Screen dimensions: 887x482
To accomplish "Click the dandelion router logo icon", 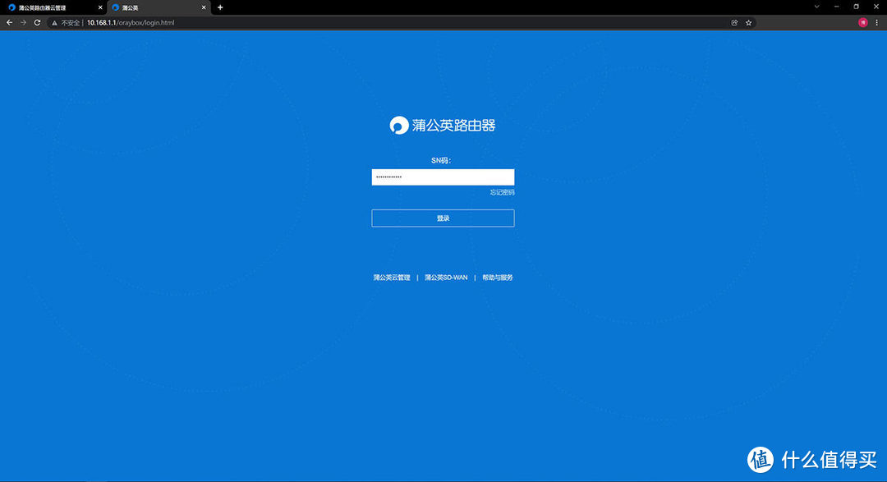I will 398,125.
